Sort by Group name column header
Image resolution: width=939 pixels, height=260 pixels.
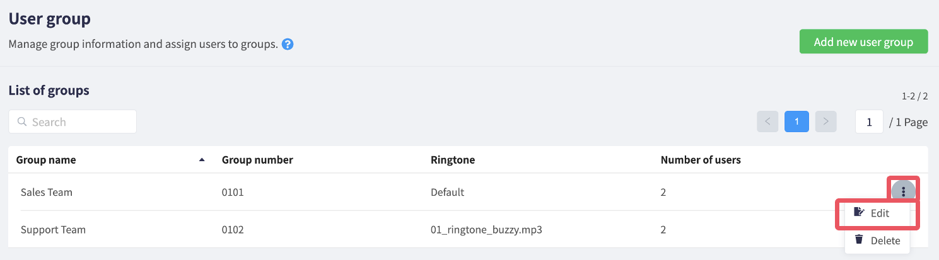tap(46, 160)
